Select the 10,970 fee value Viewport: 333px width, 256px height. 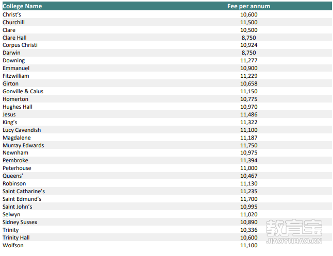pos(248,107)
